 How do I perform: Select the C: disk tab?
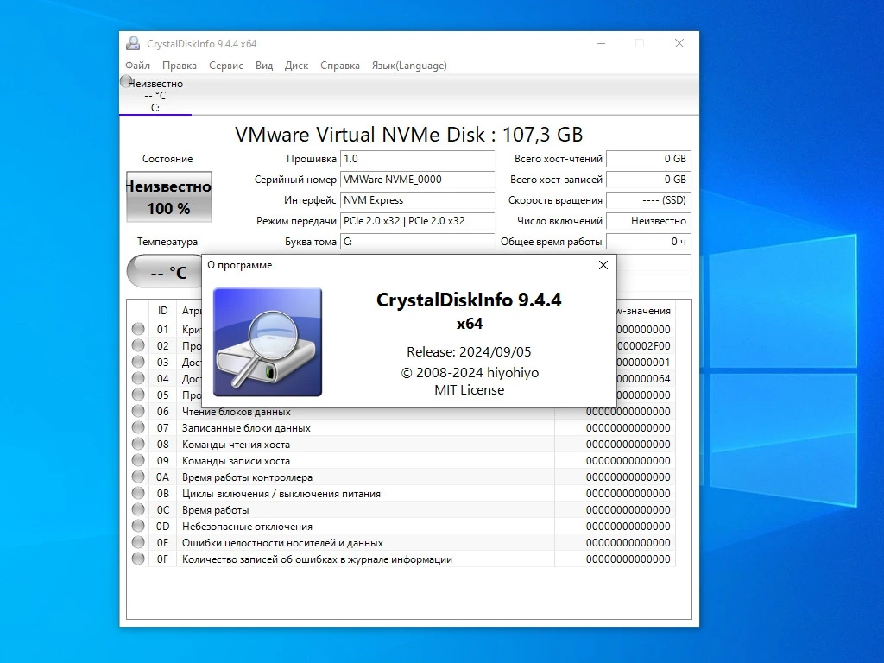coord(155,95)
